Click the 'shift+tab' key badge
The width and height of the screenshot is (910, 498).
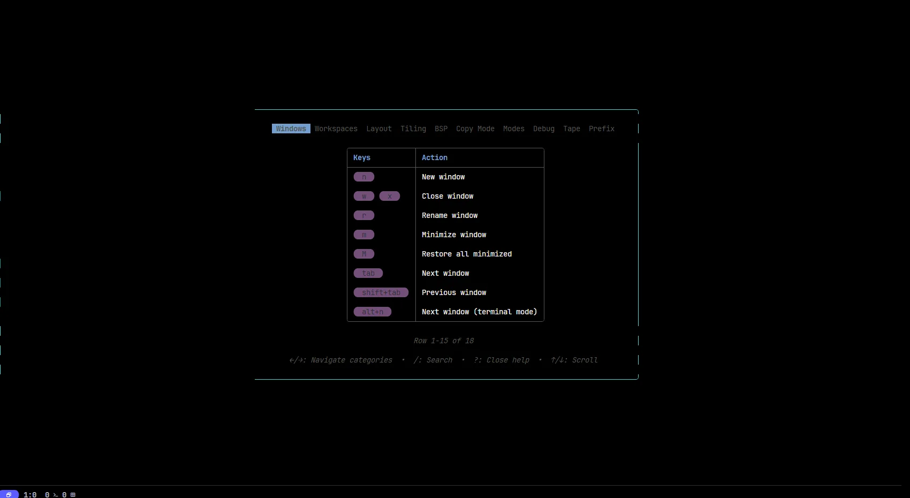[x=381, y=292]
